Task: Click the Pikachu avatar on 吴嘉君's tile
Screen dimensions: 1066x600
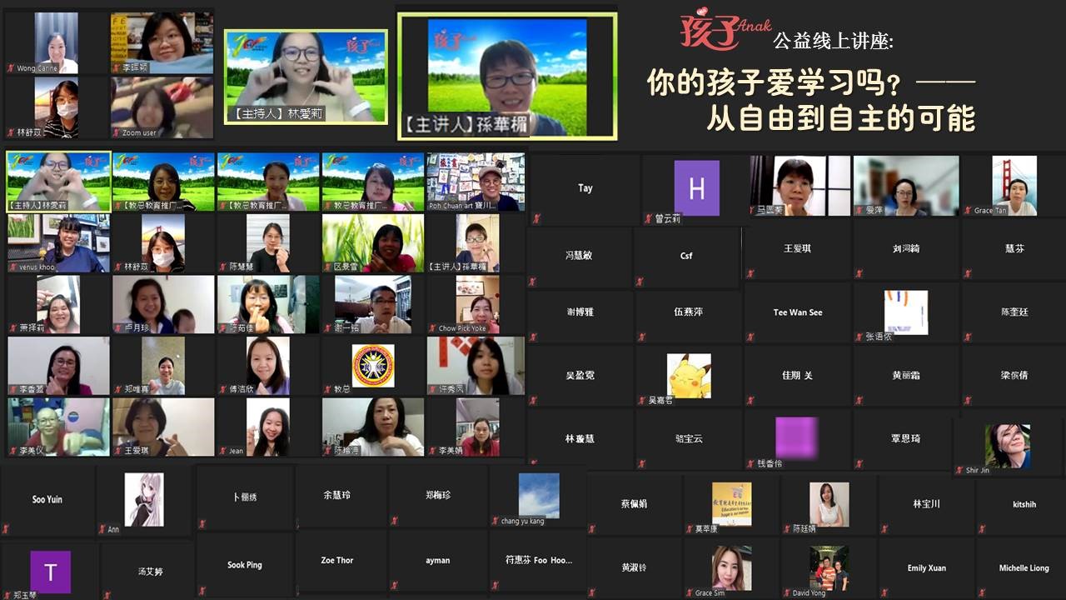Action: tap(688, 374)
